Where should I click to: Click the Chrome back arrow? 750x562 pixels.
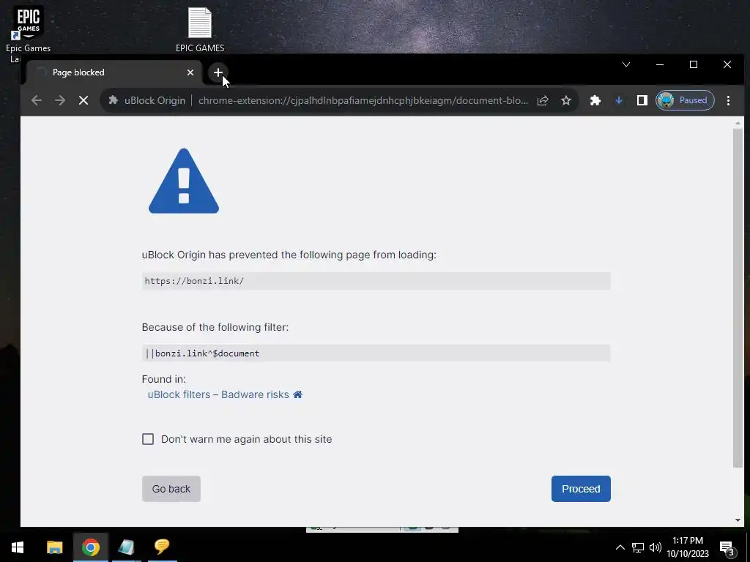tap(37, 100)
